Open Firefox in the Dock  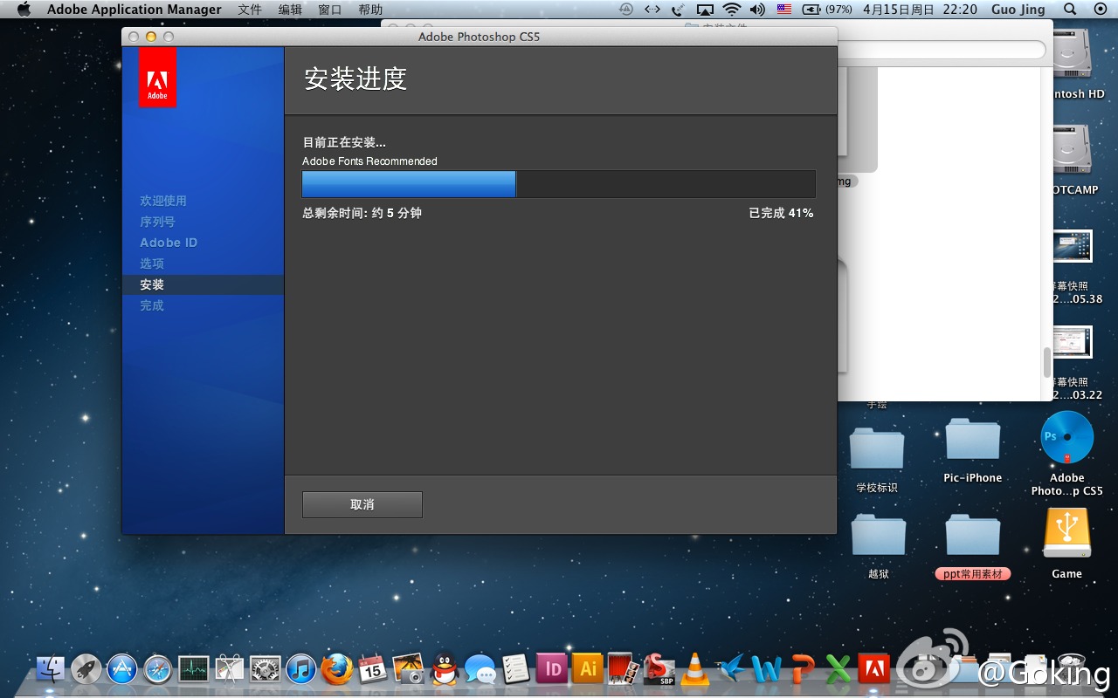pos(337,669)
